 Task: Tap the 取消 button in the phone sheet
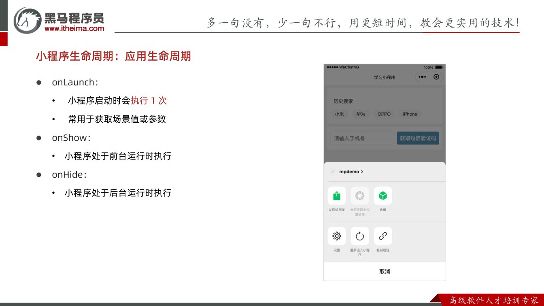[x=385, y=272]
